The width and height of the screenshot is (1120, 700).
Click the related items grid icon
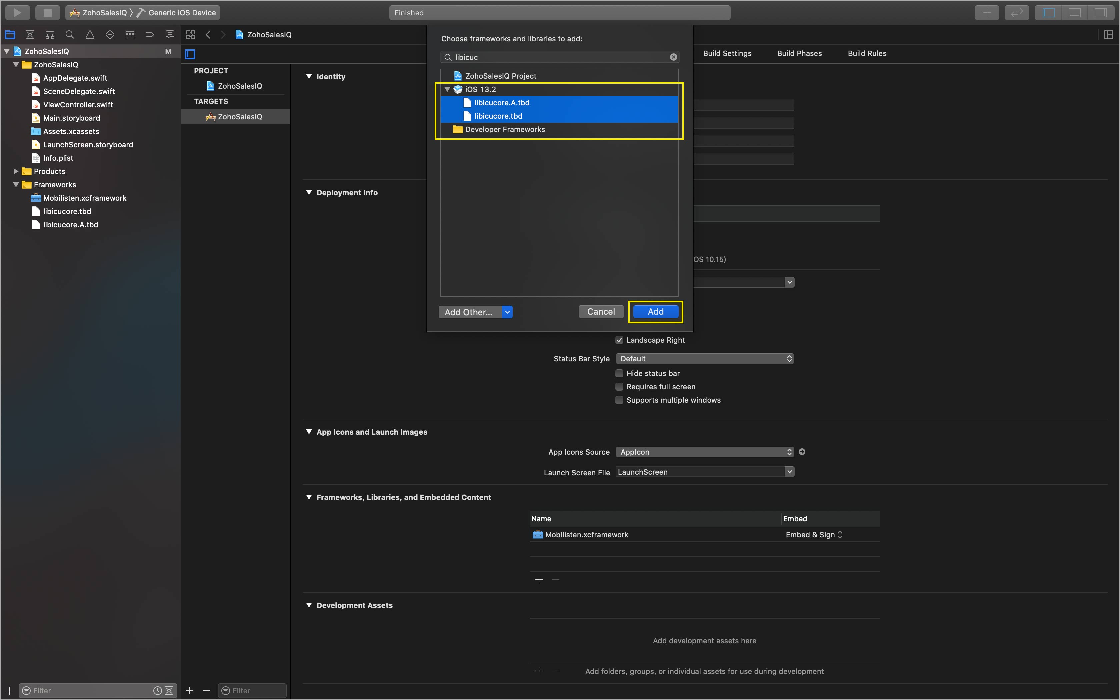(191, 35)
